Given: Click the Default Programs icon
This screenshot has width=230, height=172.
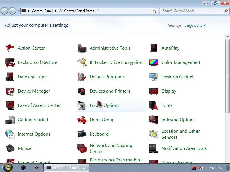Looking at the screenshot, I should [x=82, y=77].
